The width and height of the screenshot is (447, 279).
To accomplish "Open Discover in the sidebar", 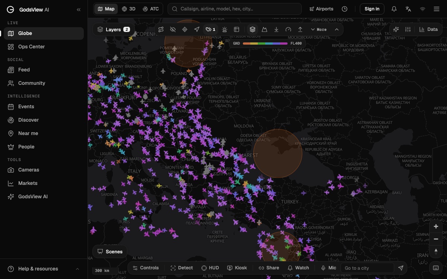I will point(44,120).
